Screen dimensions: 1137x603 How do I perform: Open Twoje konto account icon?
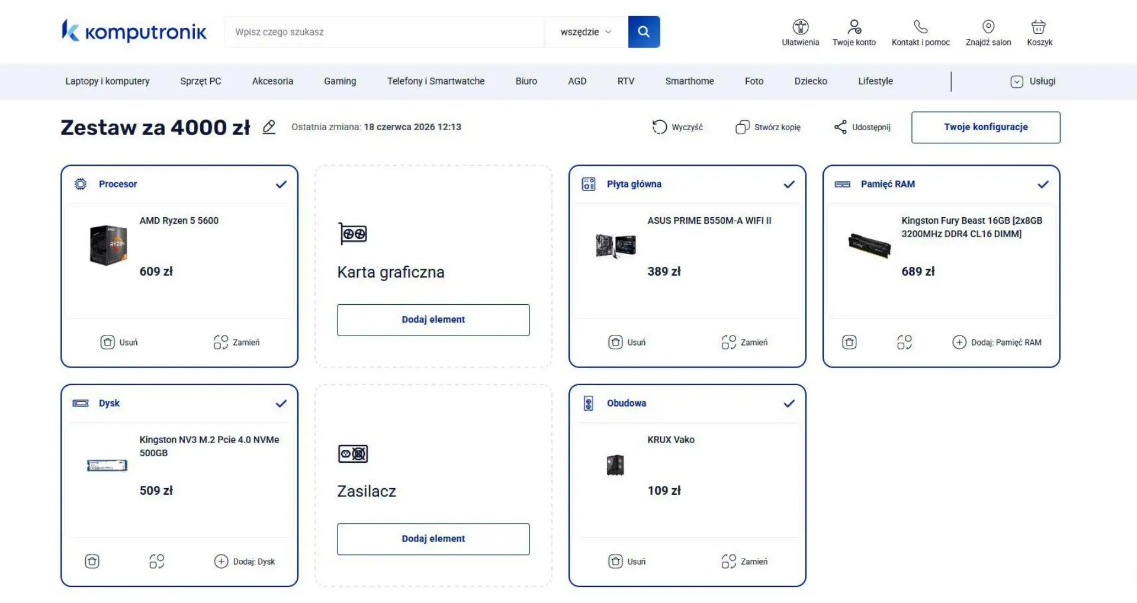pyautogui.click(x=854, y=27)
